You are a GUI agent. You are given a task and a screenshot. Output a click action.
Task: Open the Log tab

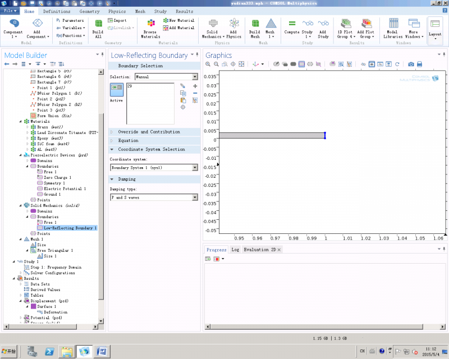coord(235,250)
